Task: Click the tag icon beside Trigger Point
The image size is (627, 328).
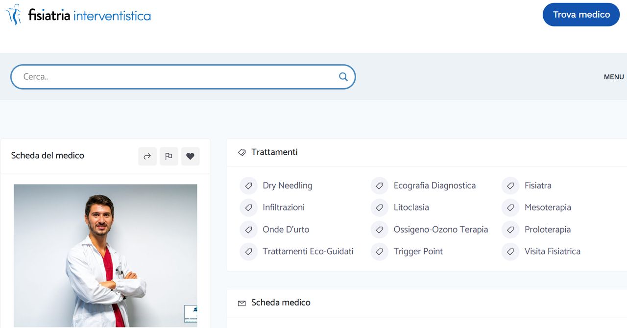Action: [379, 252]
